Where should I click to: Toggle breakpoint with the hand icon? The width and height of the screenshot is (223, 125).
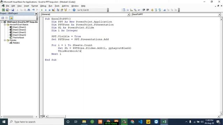152,10
